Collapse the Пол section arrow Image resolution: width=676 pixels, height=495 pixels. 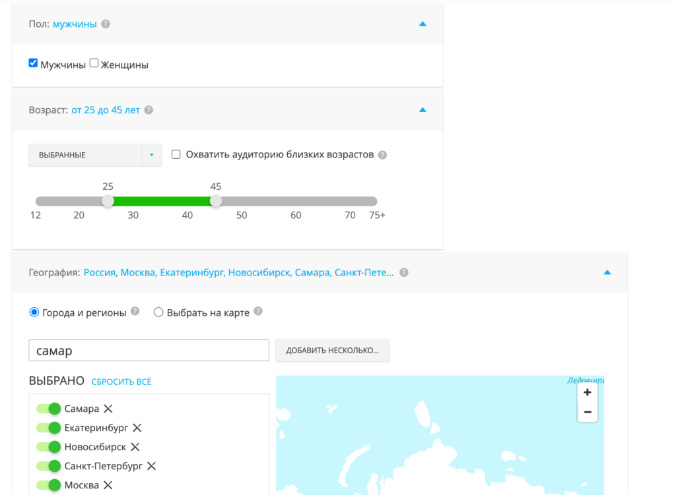pyautogui.click(x=422, y=24)
